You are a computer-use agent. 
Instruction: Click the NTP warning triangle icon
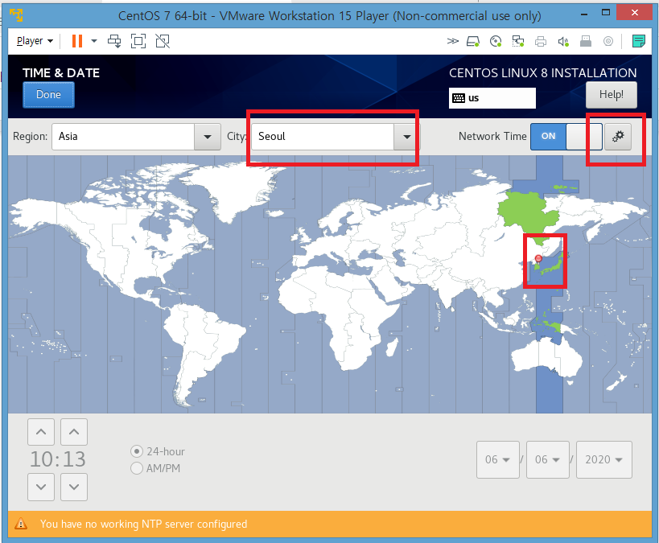pos(21,524)
